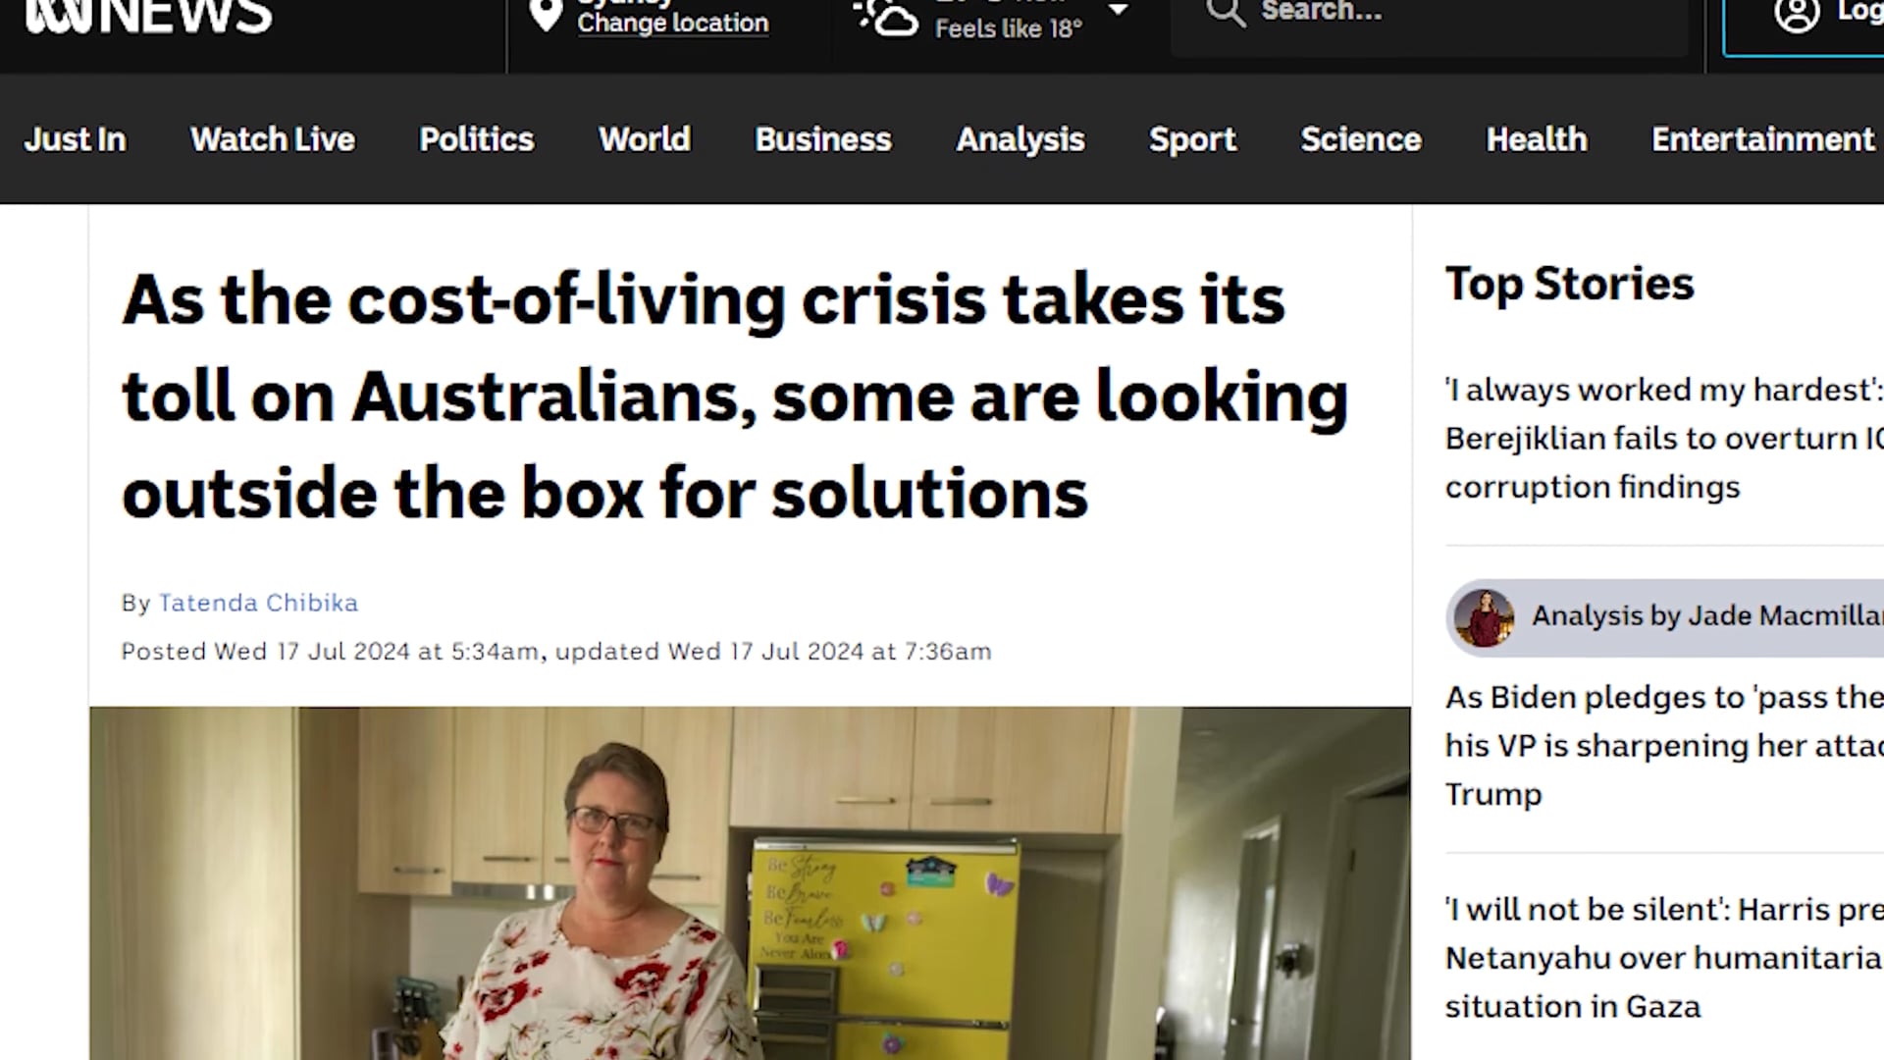Image resolution: width=1884 pixels, height=1060 pixels.
Task: Click the cloudy weather icon
Action: (885, 18)
